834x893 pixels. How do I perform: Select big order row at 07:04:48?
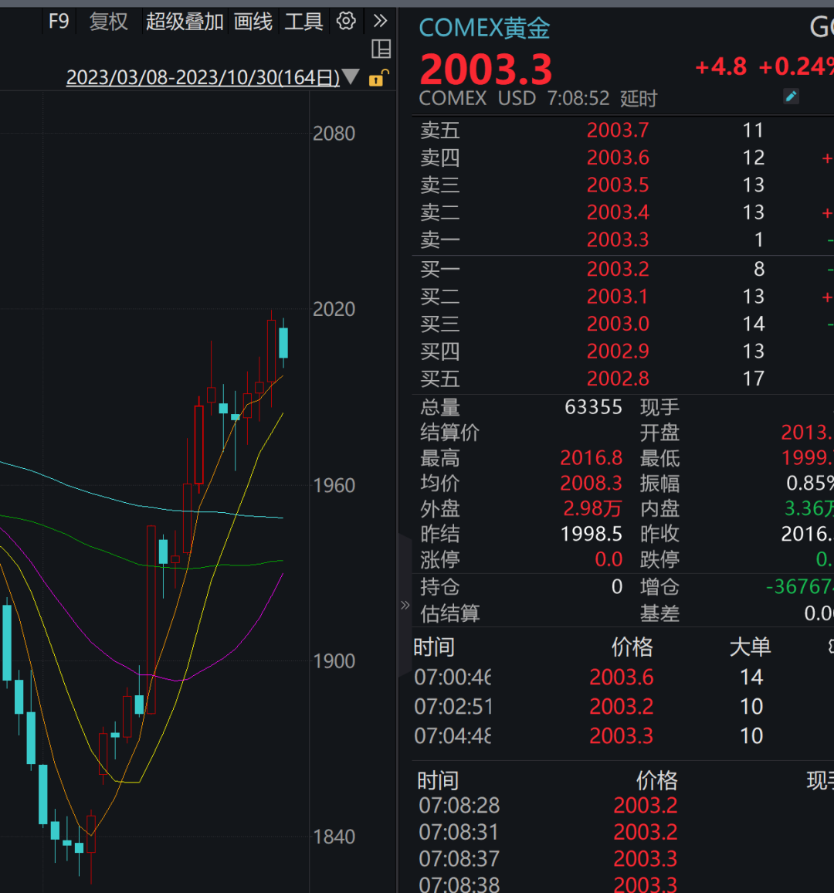pyautogui.click(x=622, y=736)
